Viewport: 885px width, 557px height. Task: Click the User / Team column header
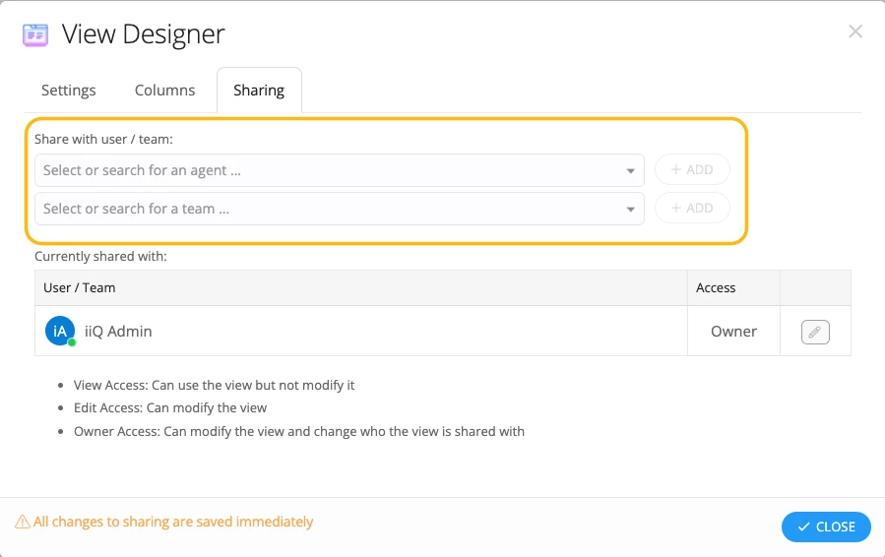[x=80, y=288]
